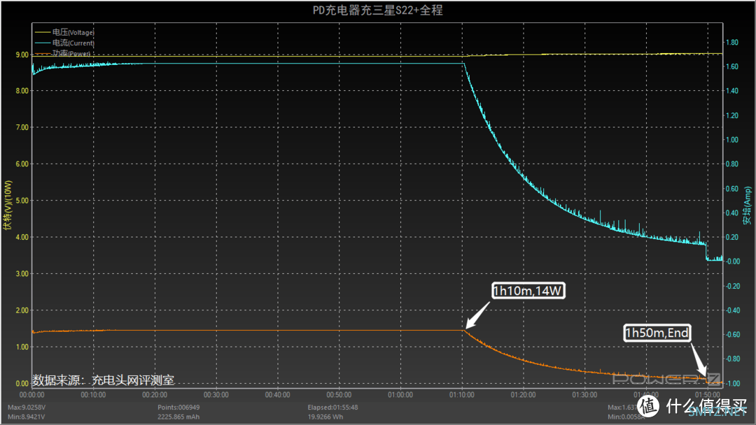Click the 4.00 left axis tick label
The height and width of the screenshot is (425, 756).
[x=22, y=237]
